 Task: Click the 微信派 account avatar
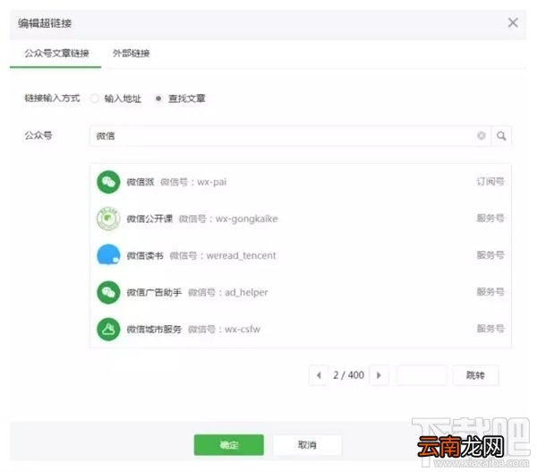coord(108,182)
